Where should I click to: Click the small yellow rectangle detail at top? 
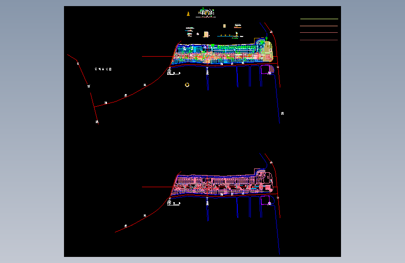(x=224, y=26)
